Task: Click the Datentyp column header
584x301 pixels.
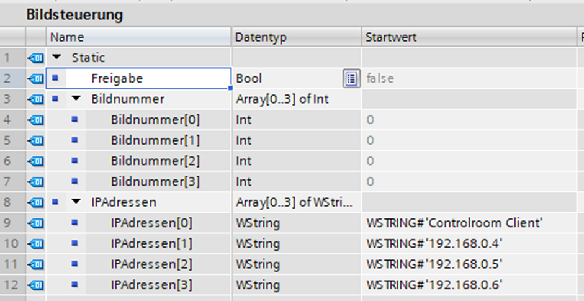Action: (x=261, y=37)
